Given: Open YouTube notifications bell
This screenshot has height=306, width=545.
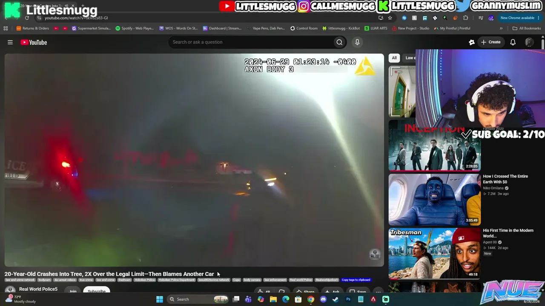Looking at the screenshot, I should (x=513, y=42).
